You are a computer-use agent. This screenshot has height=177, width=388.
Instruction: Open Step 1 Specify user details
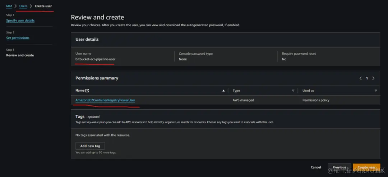(x=20, y=21)
